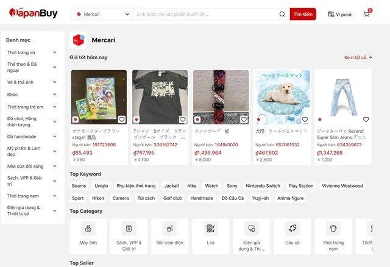Expand Đồ chơi, Hàng thần tượng category
390x267 pixels.
pyautogui.click(x=55, y=122)
